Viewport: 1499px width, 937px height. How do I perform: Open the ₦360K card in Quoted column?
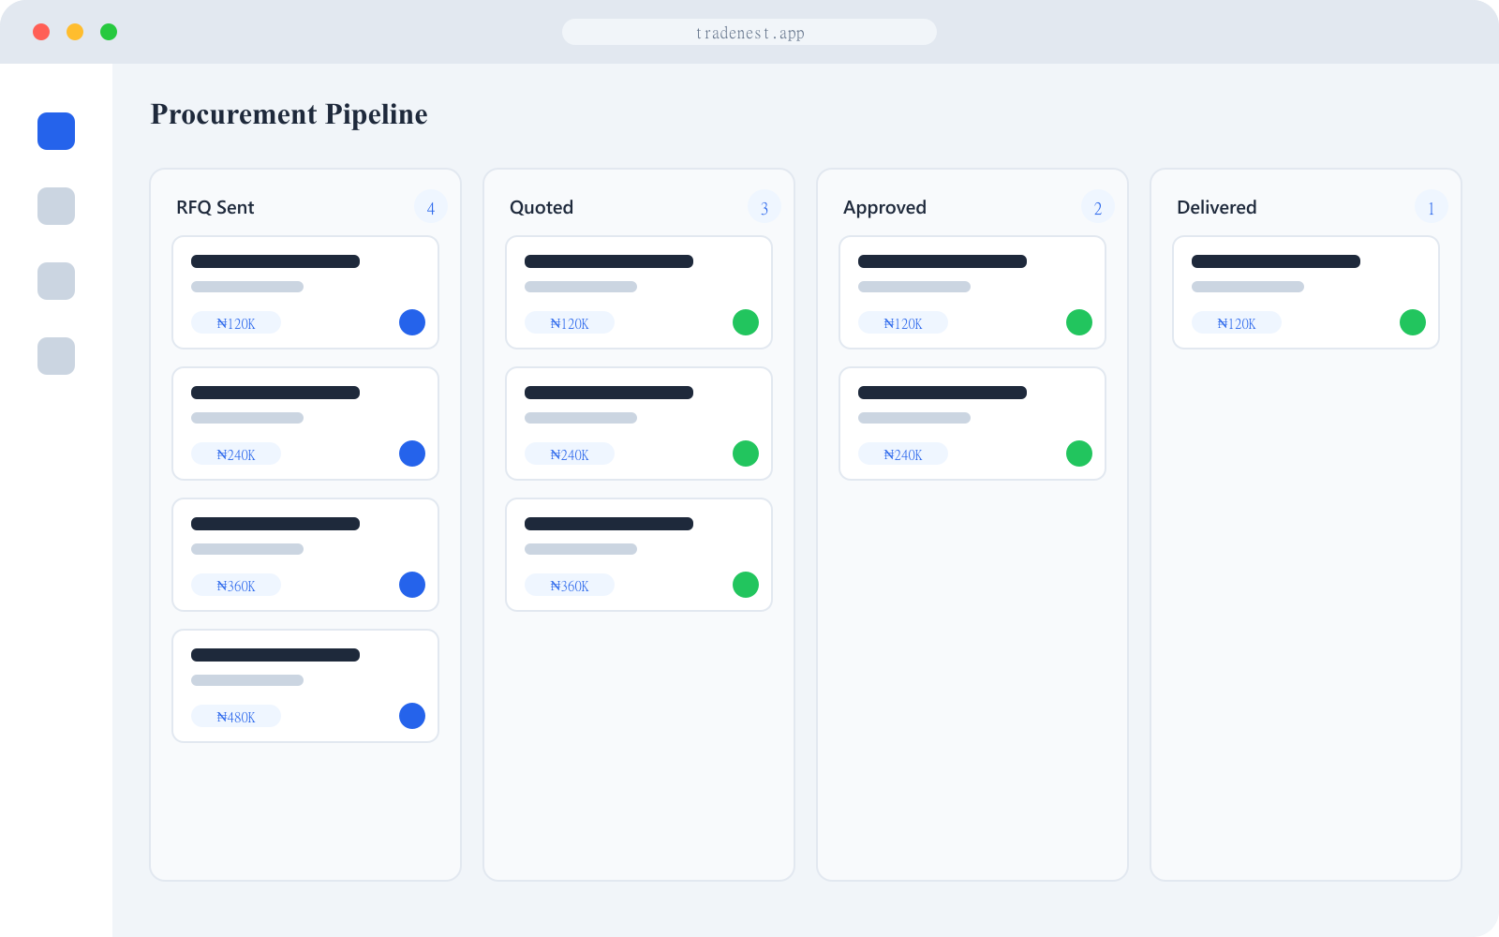coord(639,555)
